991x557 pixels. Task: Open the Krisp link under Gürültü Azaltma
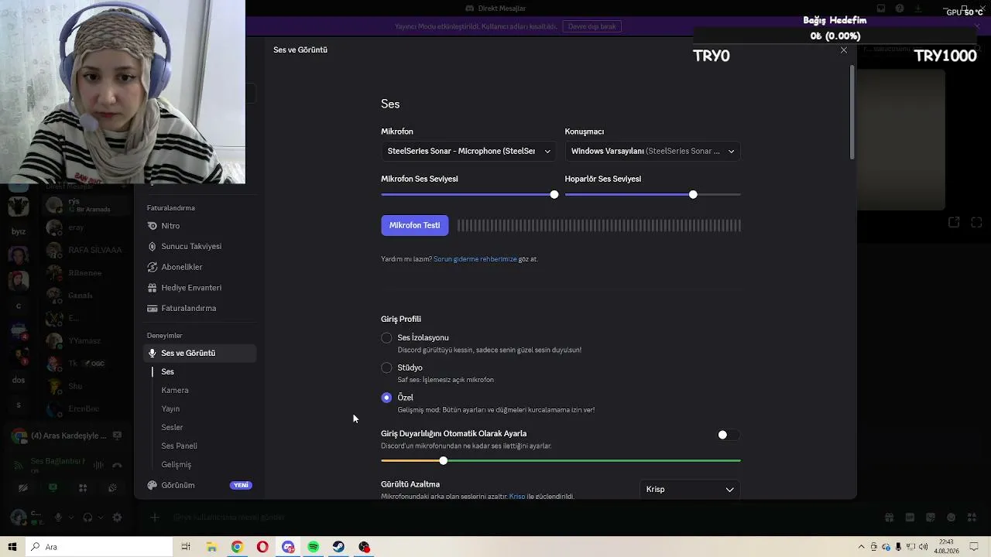(516, 497)
